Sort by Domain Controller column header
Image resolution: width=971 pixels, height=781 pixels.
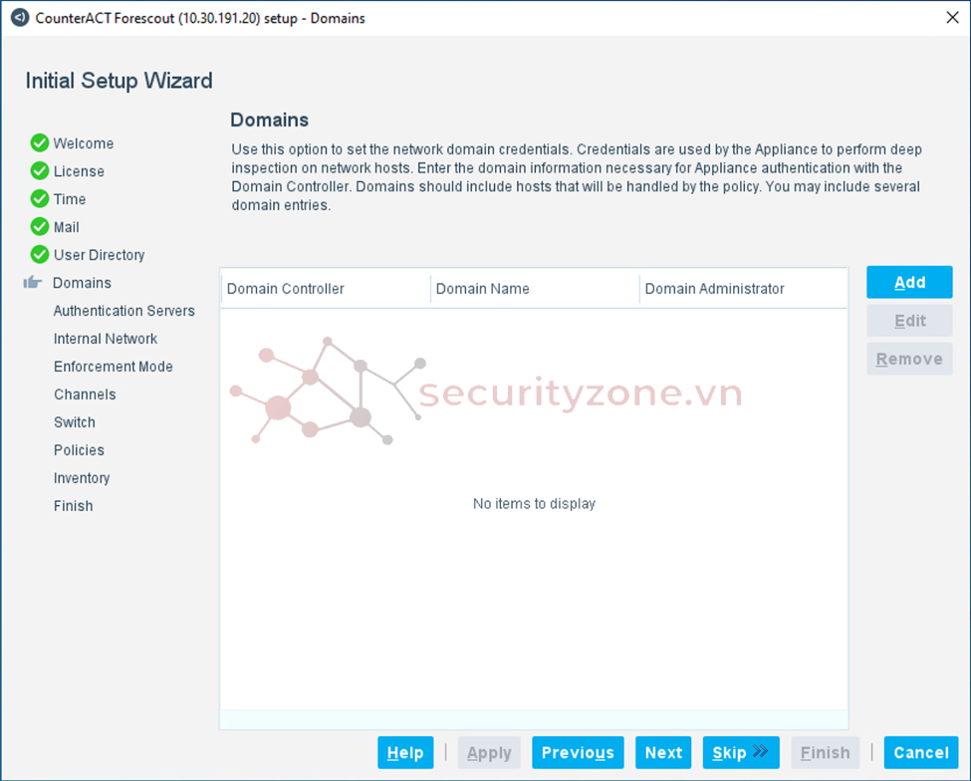(x=325, y=289)
